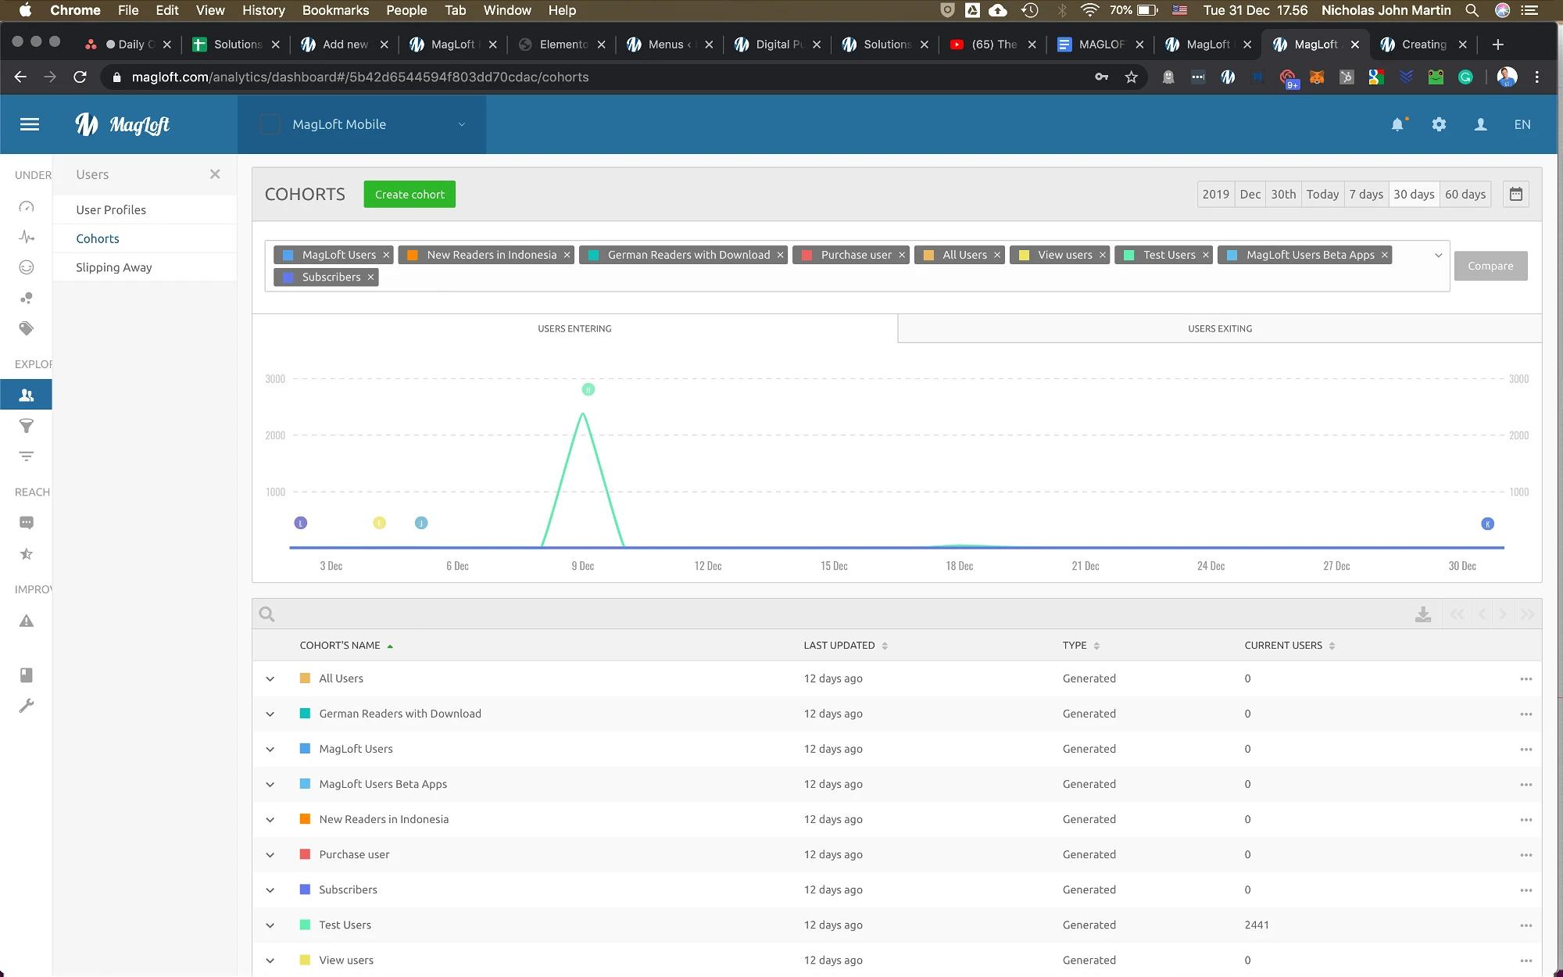Switch to the Users Exiting tab

[x=1219, y=328]
